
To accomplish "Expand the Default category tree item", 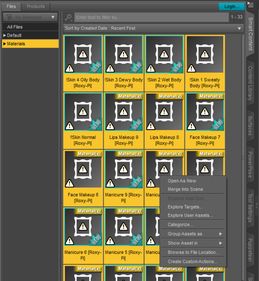I will [5, 35].
